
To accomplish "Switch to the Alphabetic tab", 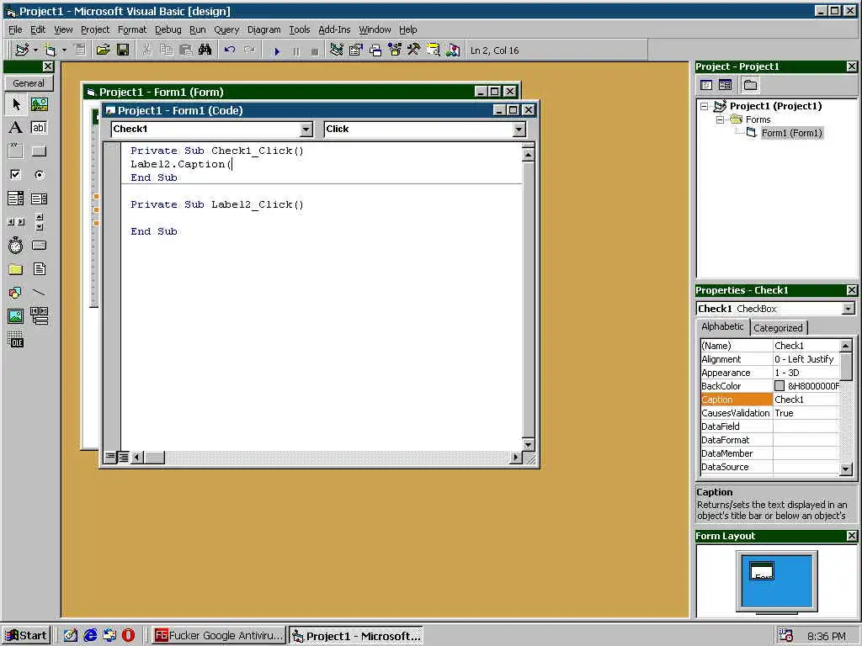I will pyautogui.click(x=722, y=326).
